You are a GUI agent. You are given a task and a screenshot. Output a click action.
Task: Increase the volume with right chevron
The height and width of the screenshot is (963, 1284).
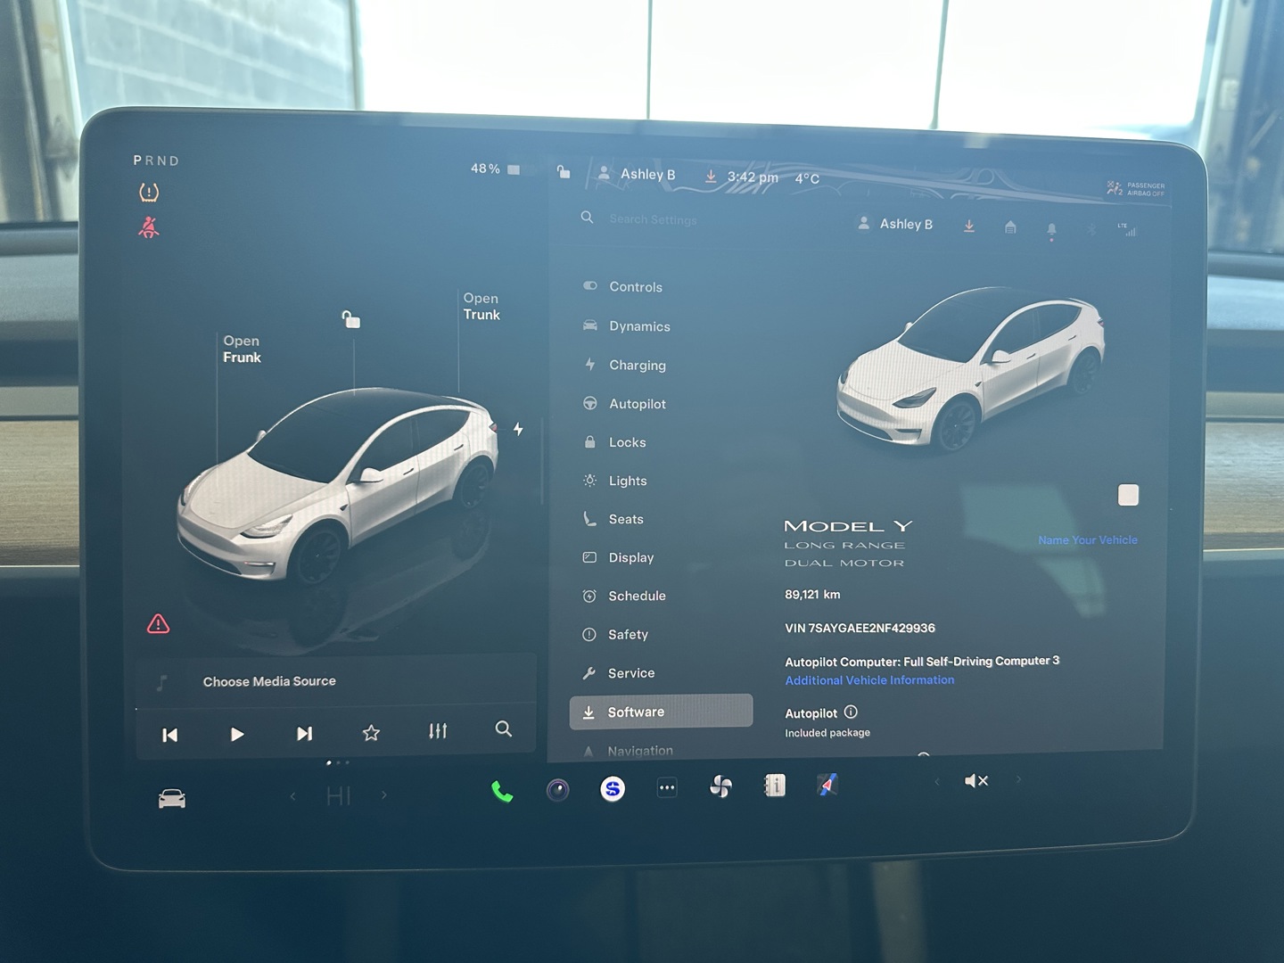1018,780
